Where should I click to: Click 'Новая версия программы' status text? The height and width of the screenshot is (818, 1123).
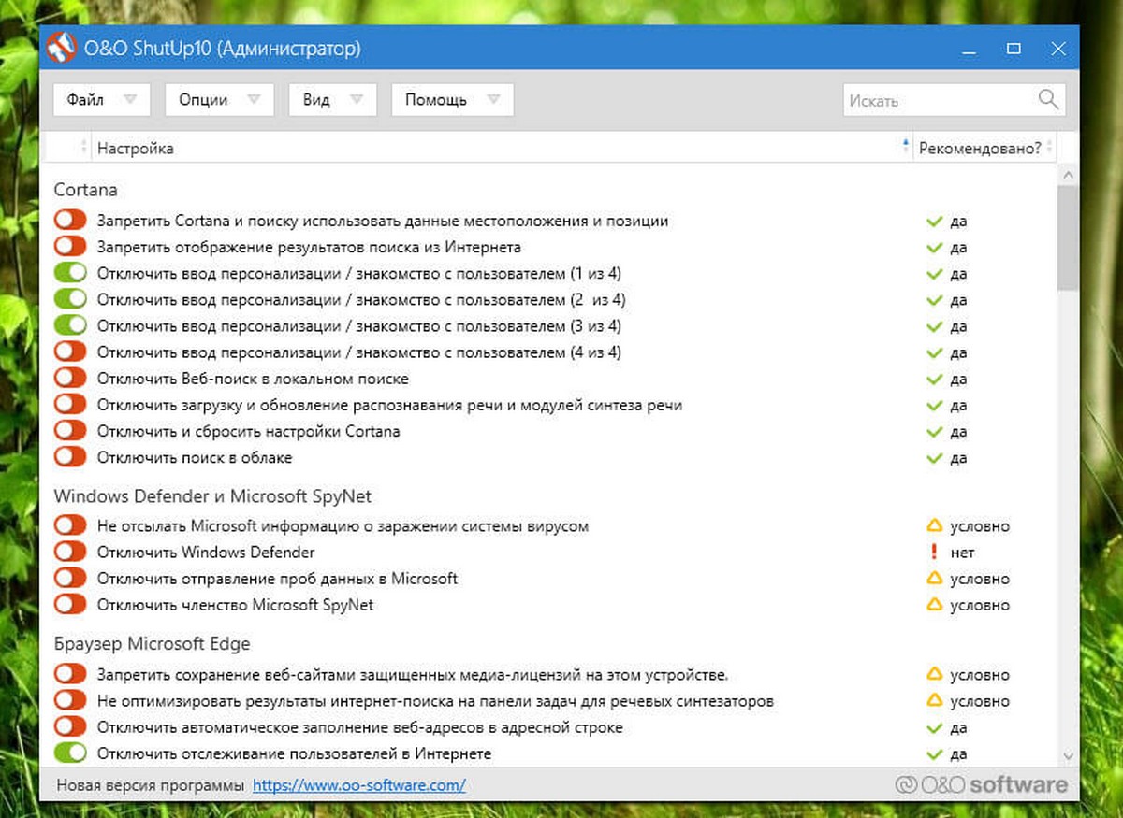click(x=151, y=785)
